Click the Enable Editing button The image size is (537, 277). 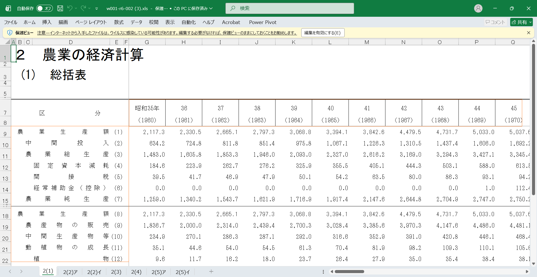pyautogui.click(x=322, y=33)
